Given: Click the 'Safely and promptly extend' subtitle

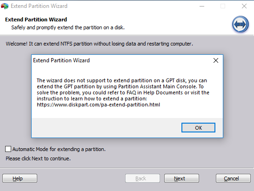Looking at the screenshot, I should click(68, 27).
